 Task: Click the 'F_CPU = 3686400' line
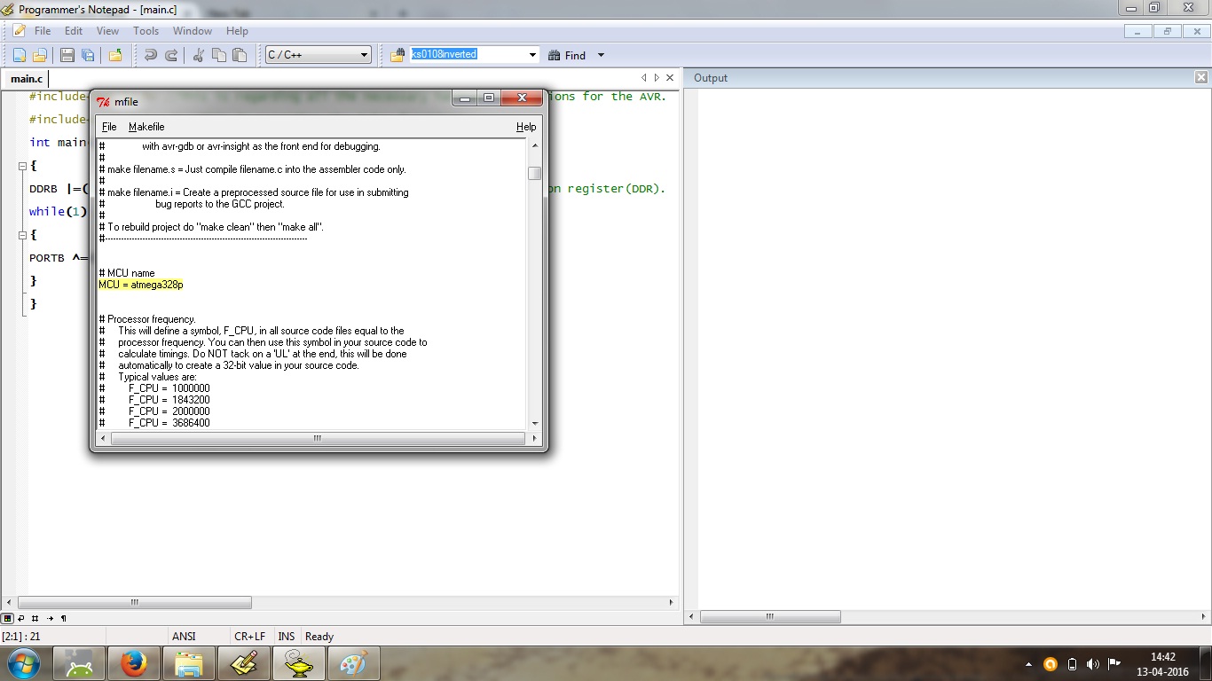point(169,423)
